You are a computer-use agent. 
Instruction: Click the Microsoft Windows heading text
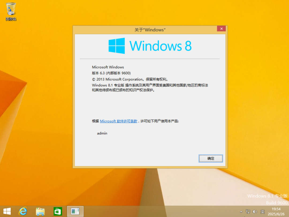pyautogui.click(x=108, y=67)
